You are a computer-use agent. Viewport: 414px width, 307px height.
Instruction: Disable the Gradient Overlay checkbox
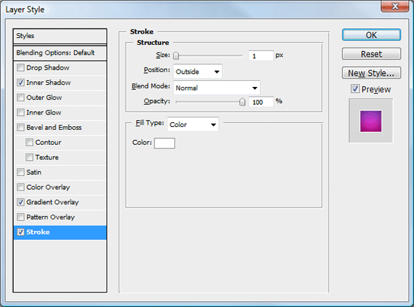pyautogui.click(x=21, y=202)
